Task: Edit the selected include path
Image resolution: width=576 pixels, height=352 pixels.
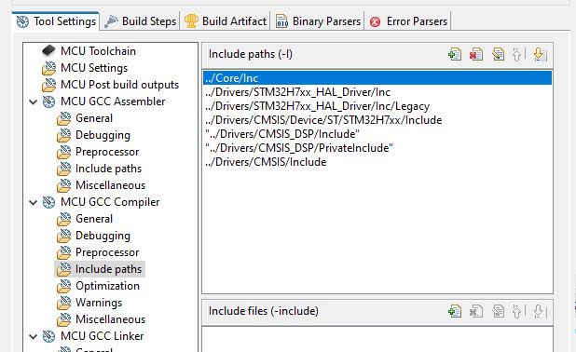Action: pos(498,54)
